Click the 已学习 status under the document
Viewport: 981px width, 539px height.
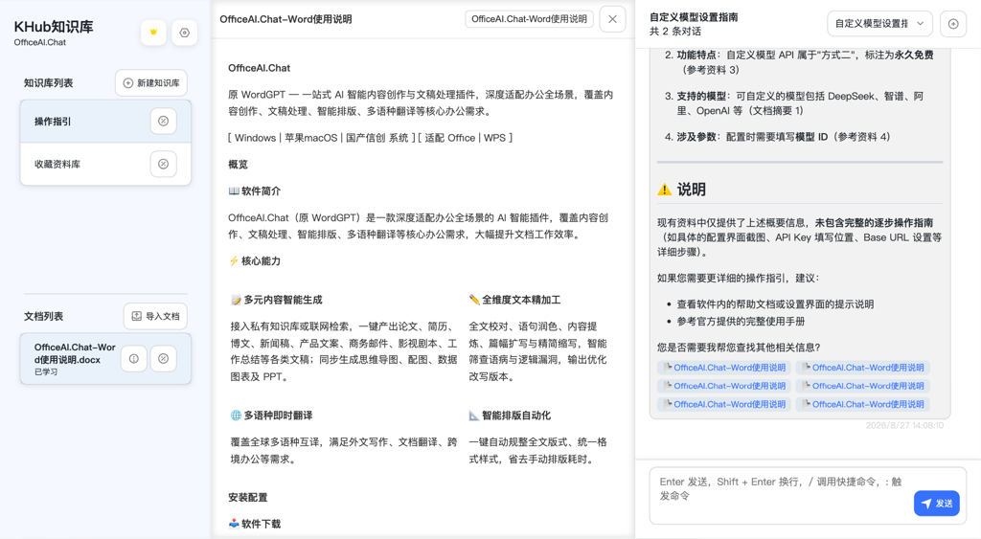click(x=46, y=372)
